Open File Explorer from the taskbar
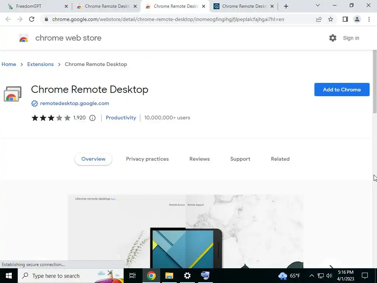 [x=169, y=276]
